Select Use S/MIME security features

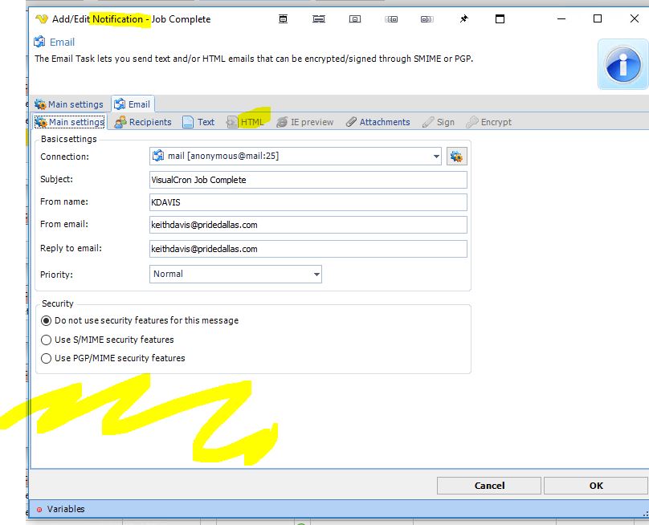[x=46, y=340]
